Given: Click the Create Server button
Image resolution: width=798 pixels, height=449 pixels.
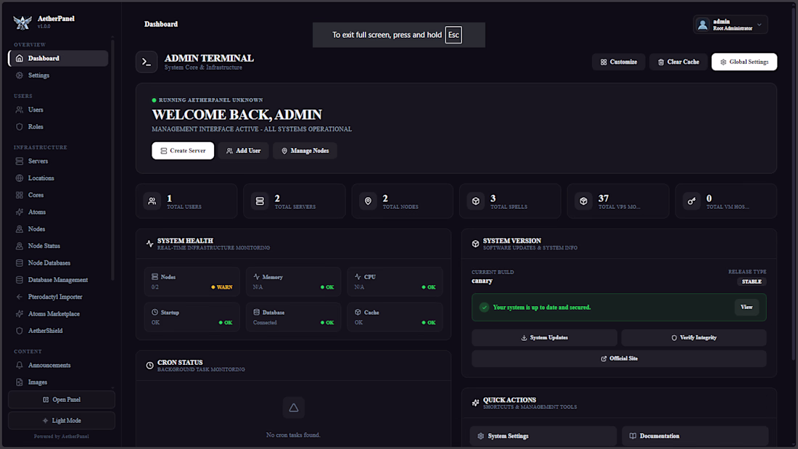Looking at the screenshot, I should [x=183, y=151].
